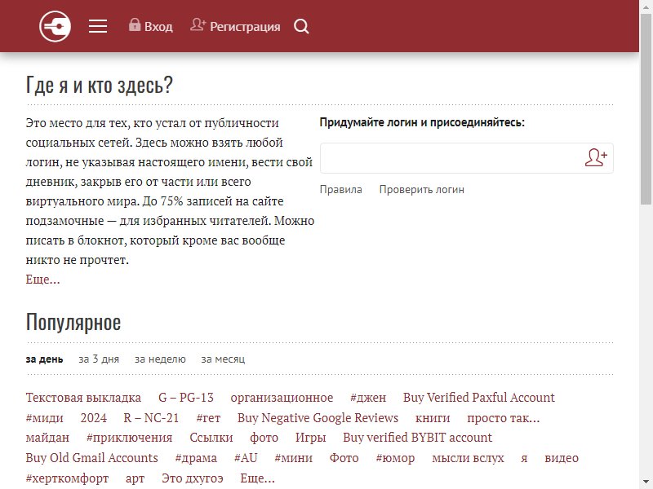Switch to за неделю tab
Image resolution: width=653 pixels, height=489 pixels.
pos(160,359)
